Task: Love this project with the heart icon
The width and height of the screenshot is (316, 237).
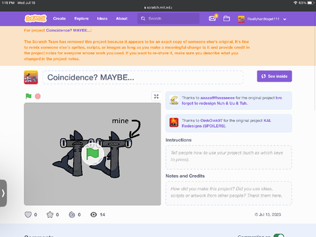Action: click(28, 215)
